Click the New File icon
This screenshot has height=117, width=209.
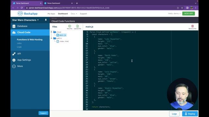[70, 26]
